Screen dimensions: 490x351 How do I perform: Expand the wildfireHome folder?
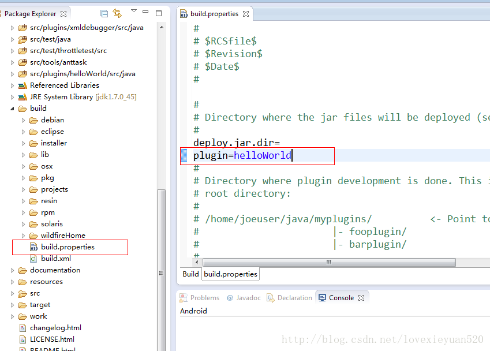(x=23, y=236)
